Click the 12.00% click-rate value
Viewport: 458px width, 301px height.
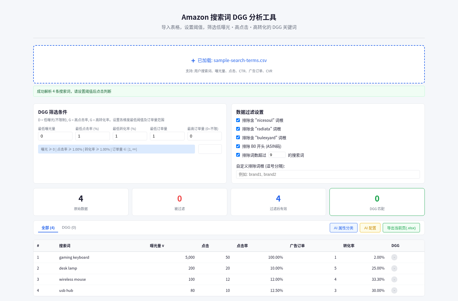(277, 280)
